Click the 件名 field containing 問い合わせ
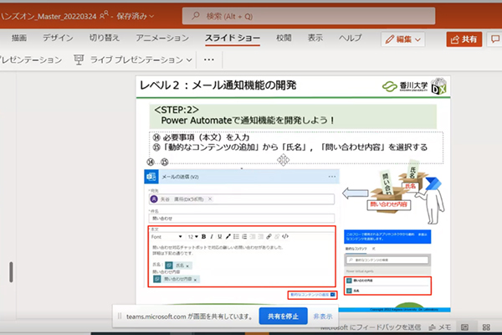Image resolution: width=502 pixels, height=335 pixels. [242, 219]
